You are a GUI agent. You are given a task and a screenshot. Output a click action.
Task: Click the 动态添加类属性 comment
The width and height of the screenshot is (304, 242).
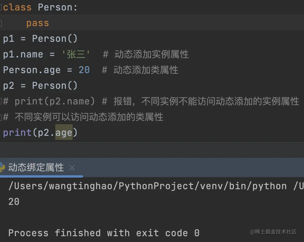tap(146, 70)
